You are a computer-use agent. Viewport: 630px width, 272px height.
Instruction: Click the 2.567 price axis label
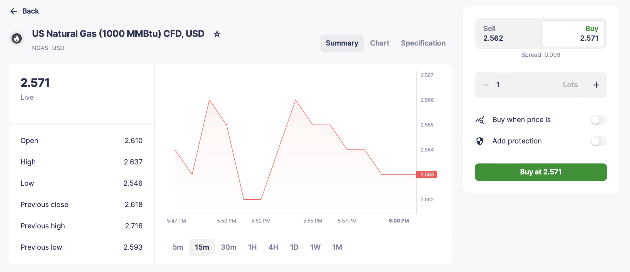tap(427, 75)
